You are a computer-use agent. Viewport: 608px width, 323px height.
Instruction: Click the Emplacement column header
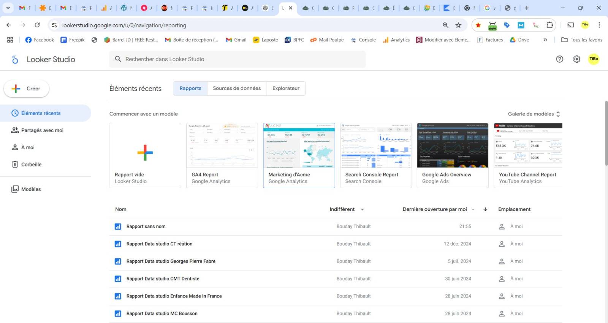(x=514, y=209)
